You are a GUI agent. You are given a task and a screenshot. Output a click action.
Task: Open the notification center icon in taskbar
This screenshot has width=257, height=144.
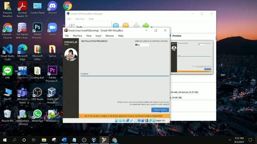point(250,140)
